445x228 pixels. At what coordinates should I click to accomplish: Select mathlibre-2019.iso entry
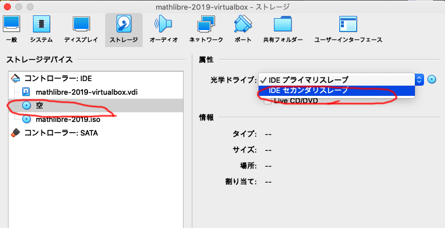pyautogui.click(x=96, y=119)
